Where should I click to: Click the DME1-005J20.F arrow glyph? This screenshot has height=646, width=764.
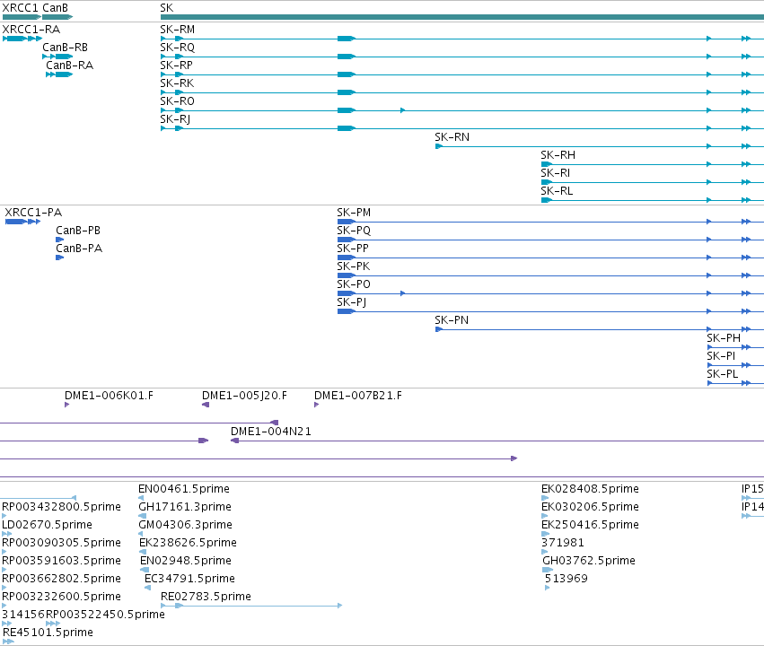[x=206, y=405]
